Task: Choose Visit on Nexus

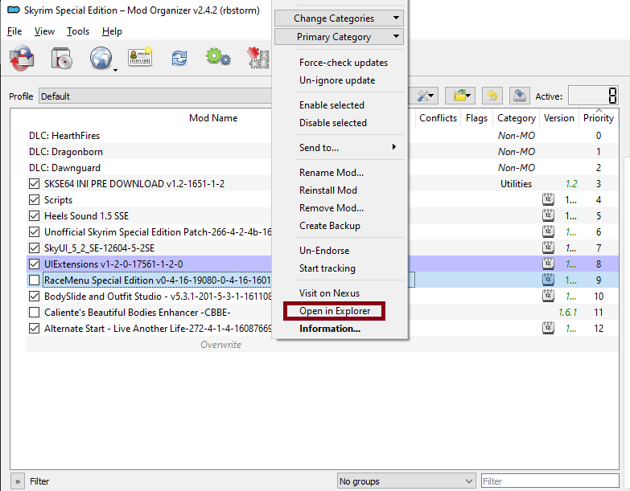Action: coord(329,293)
